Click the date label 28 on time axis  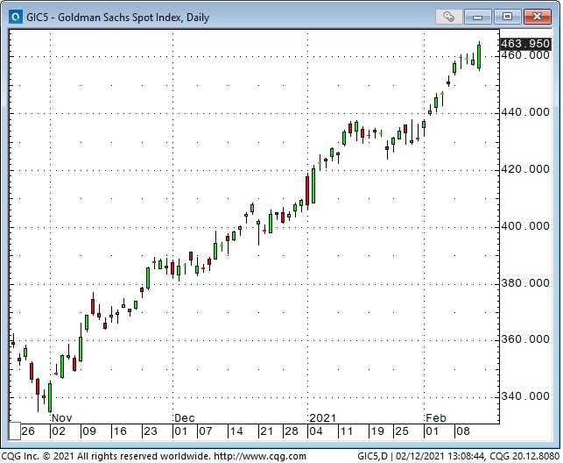coord(292,431)
